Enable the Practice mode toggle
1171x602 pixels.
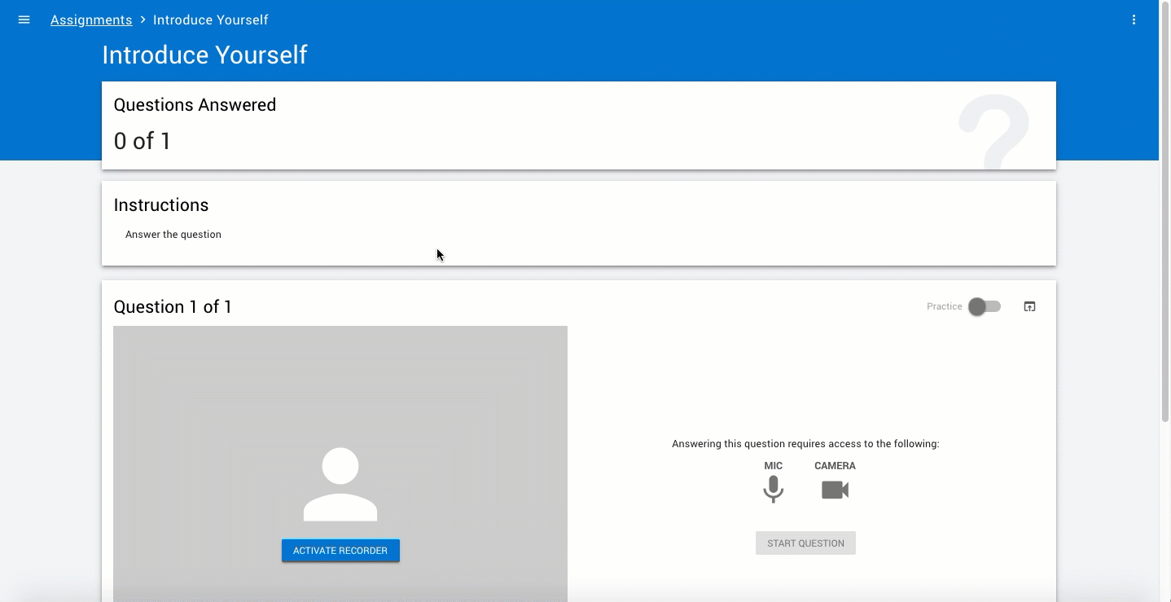point(984,306)
